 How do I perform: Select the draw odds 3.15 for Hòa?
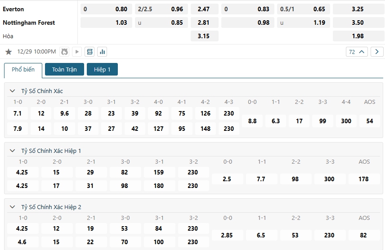coord(204,36)
